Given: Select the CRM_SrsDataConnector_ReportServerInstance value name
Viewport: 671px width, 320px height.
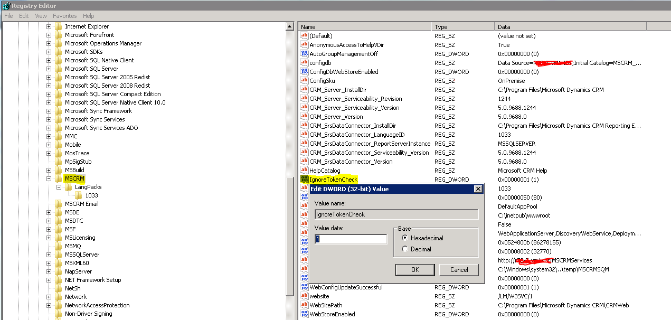Looking at the screenshot, I should 370,144.
